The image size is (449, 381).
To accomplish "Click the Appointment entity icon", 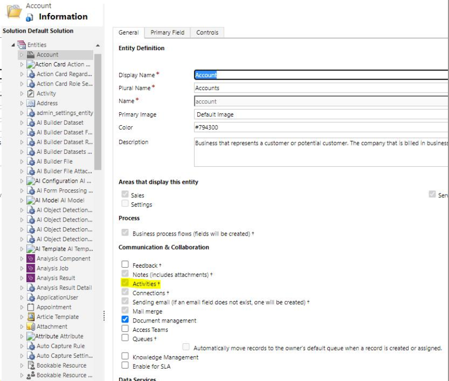I will pos(31,307).
